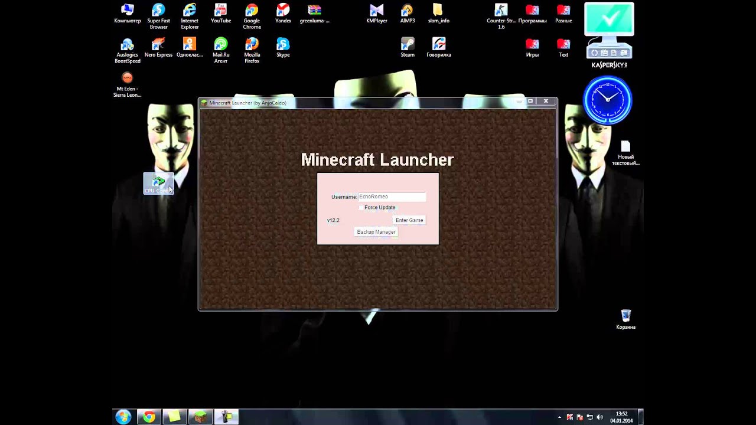Open the network tray icon
756x425 pixels.
coord(590,417)
